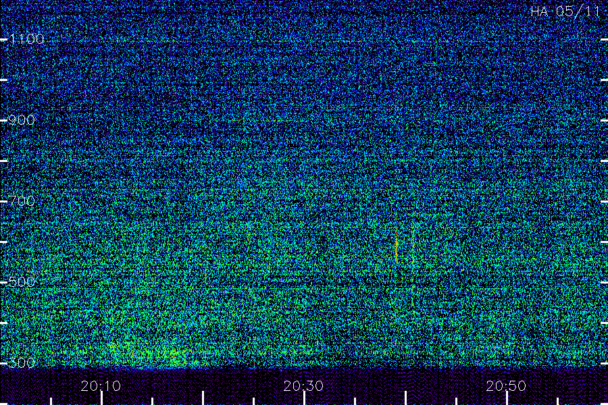The height and width of the screenshot is (405, 608).
Task: Click the 20:10 time axis label
Action: pyautogui.click(x=101, y=386)
